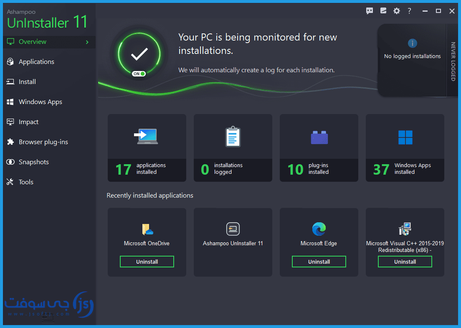Click the Windows Apps logo icon in sidebar
The image size is (461, 328).
click(x=10, y=102)
